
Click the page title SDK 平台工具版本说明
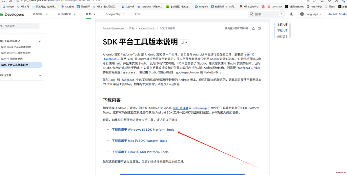pos(140,42)
